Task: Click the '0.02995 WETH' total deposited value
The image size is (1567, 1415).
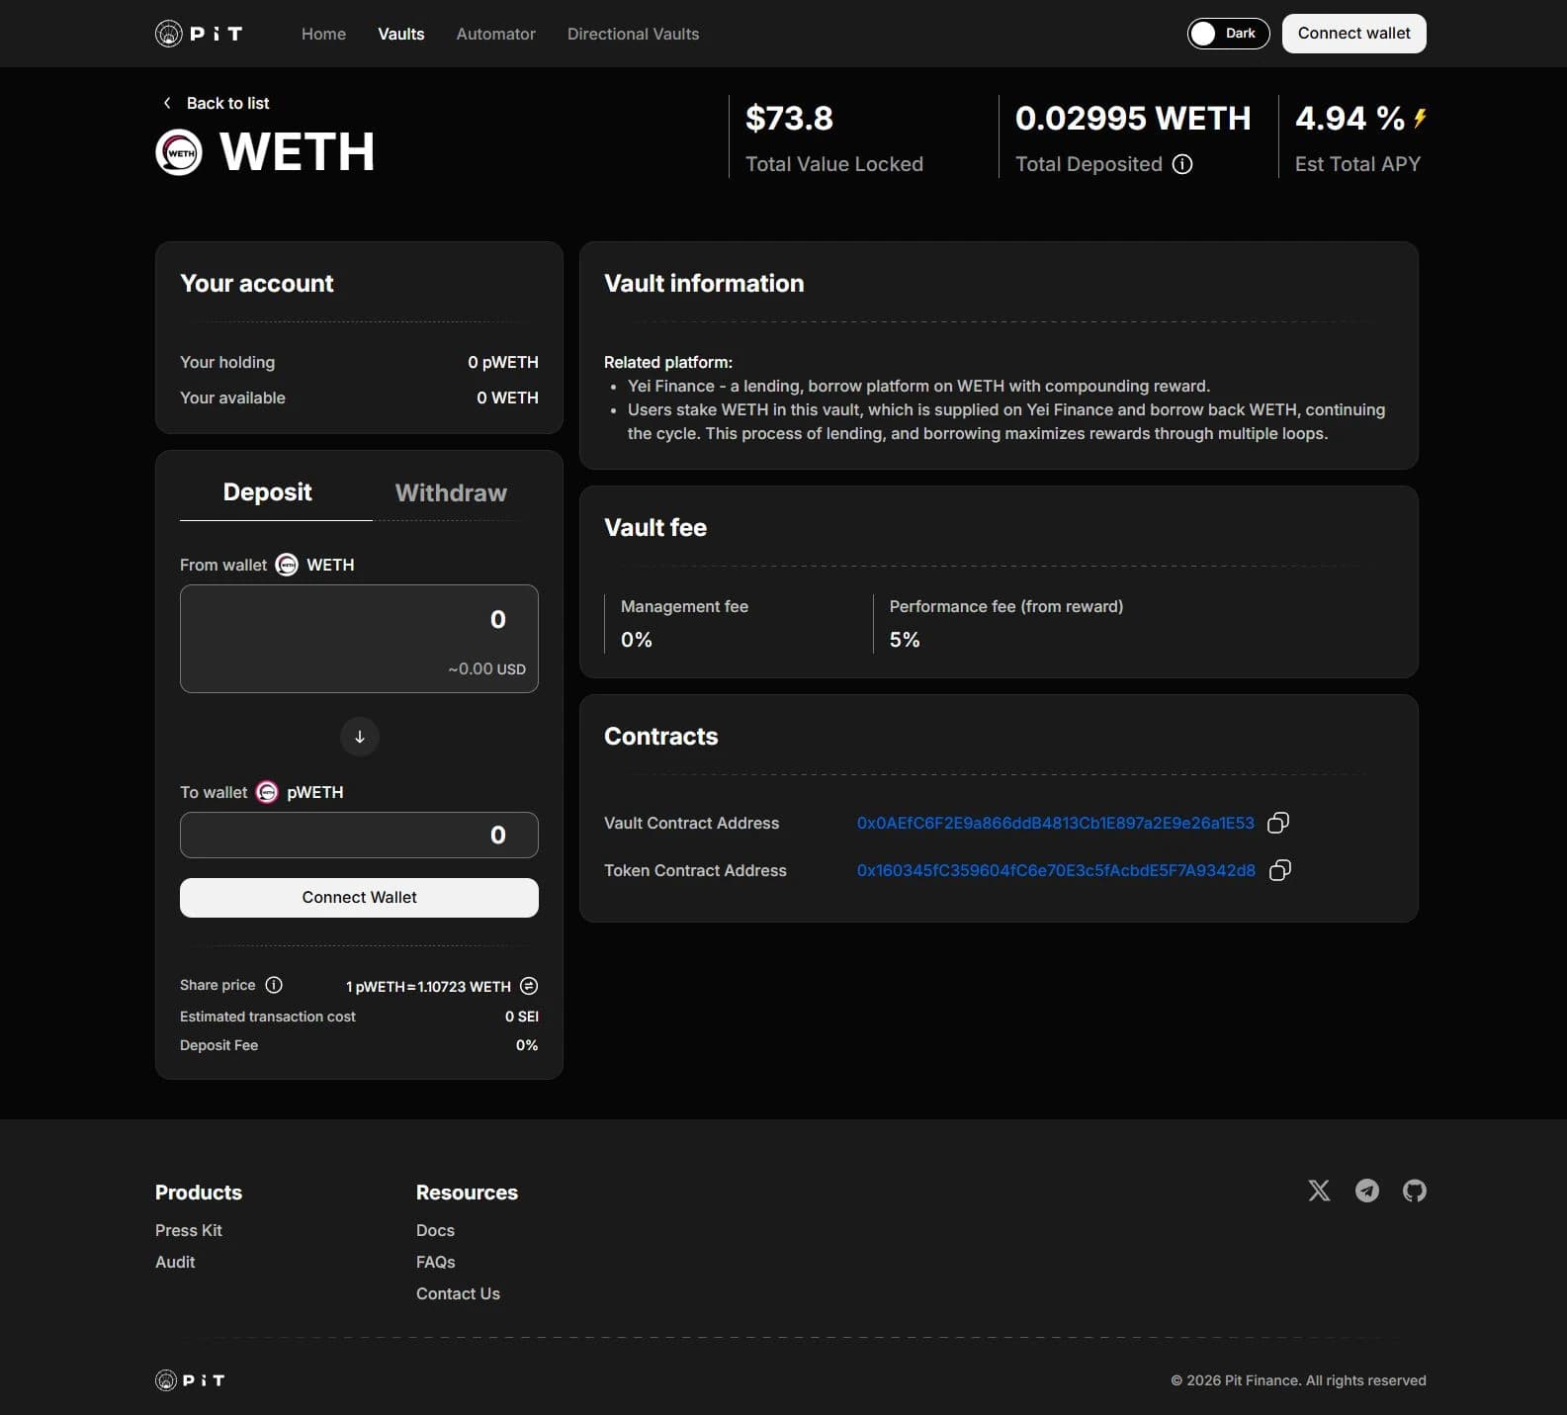Action: [1133, 119]
